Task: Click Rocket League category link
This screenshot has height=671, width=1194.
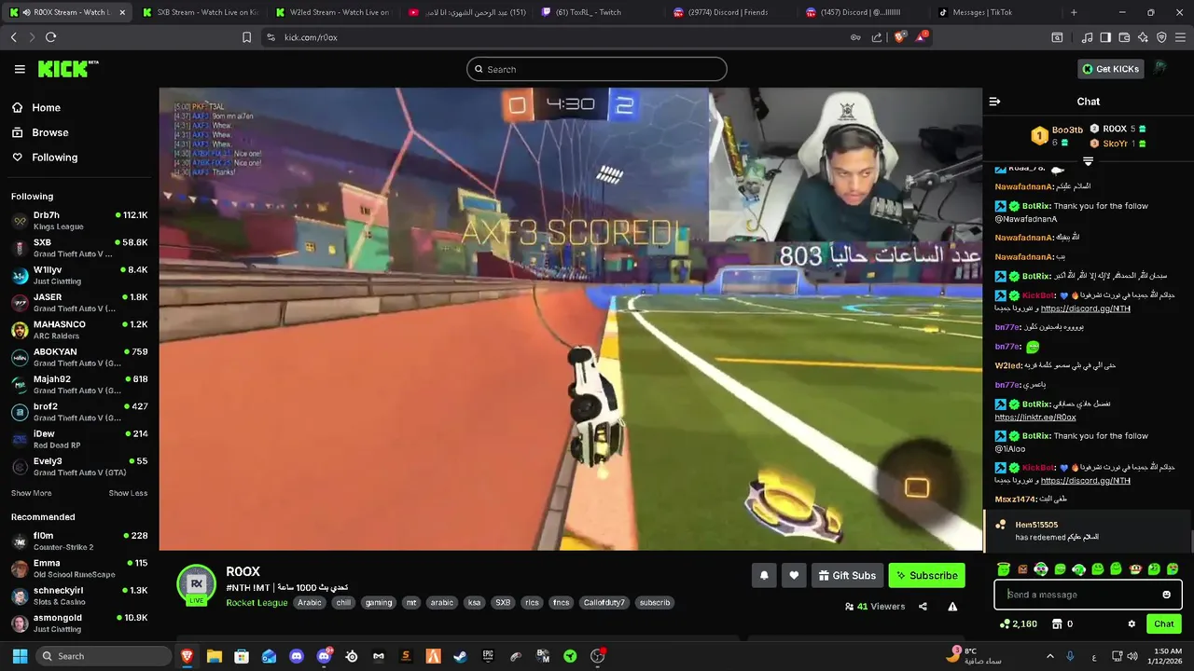Action: click(257, 603)
